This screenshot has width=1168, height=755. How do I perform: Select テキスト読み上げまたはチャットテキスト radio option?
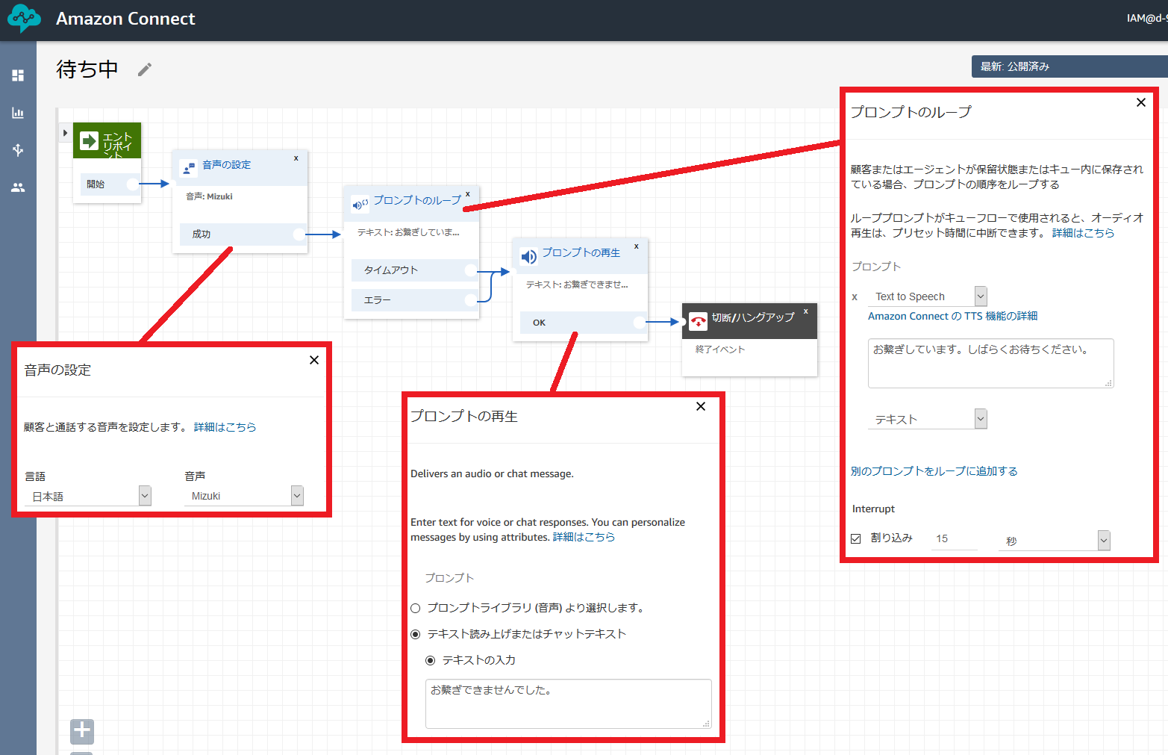[x=416, y=634]
